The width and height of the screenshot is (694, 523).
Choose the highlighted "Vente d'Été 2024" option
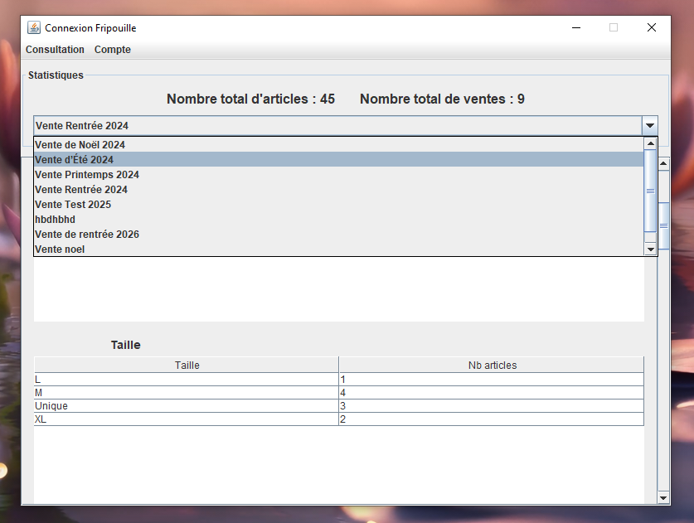[75, 160]
